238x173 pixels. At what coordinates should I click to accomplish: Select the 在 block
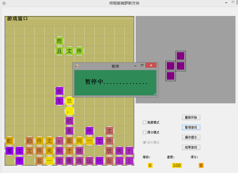click(109, 161)
